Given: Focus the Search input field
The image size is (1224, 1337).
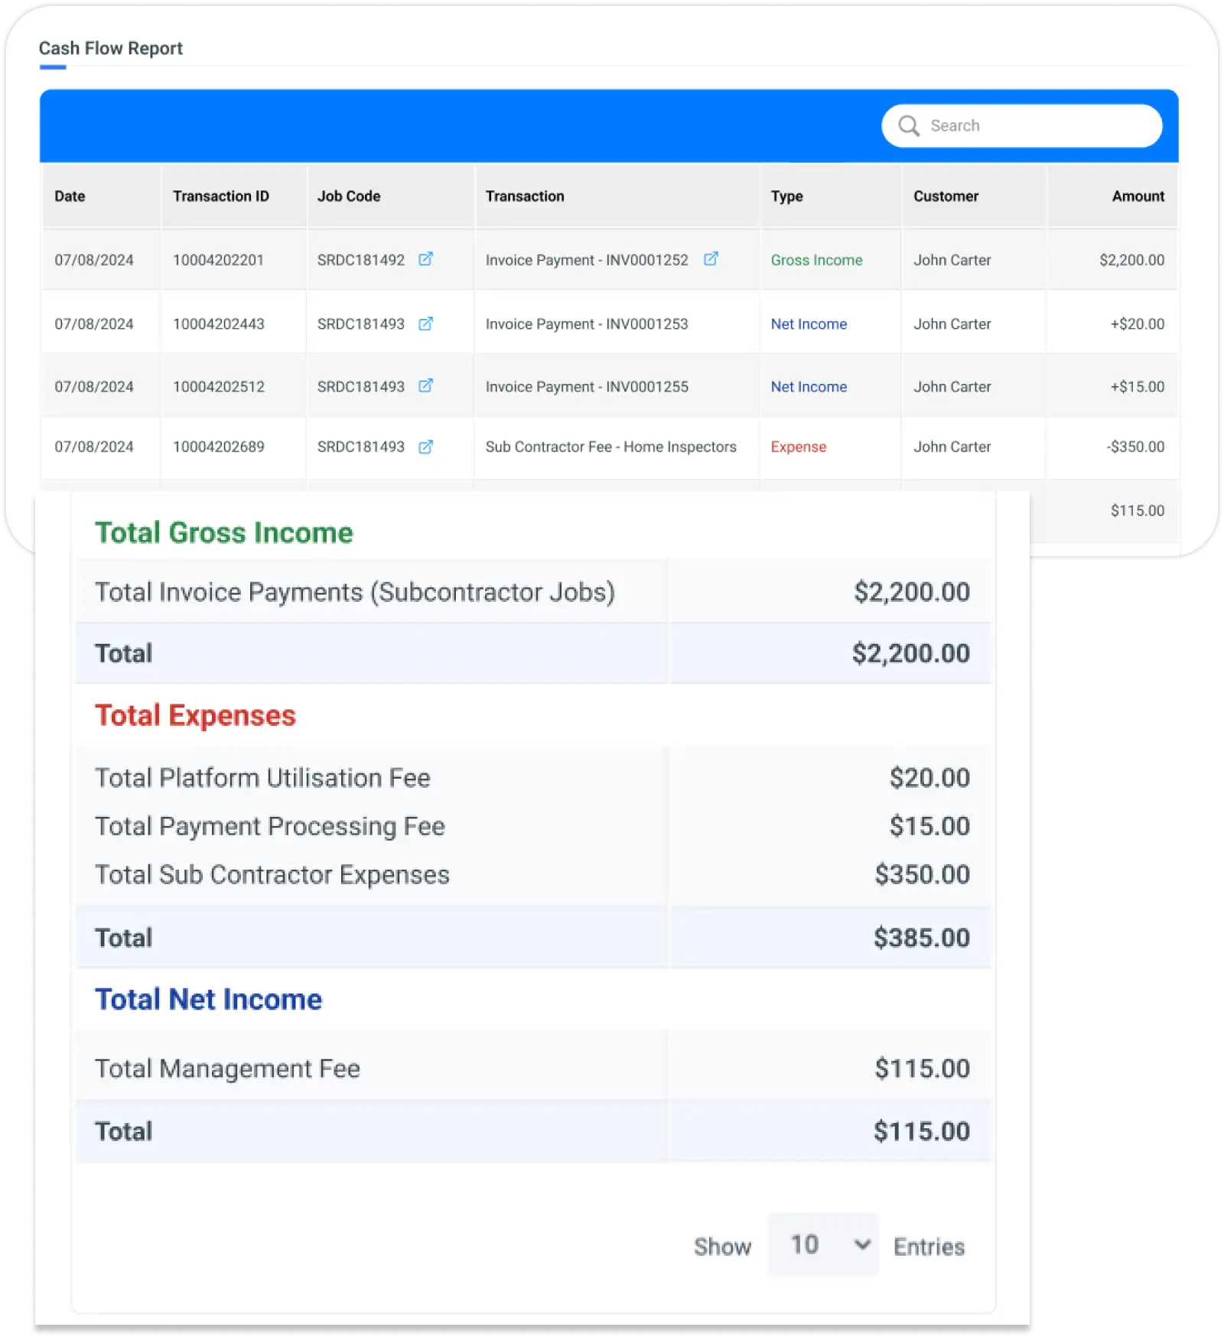Looking at the screenshot, I should coord(1022,125).
